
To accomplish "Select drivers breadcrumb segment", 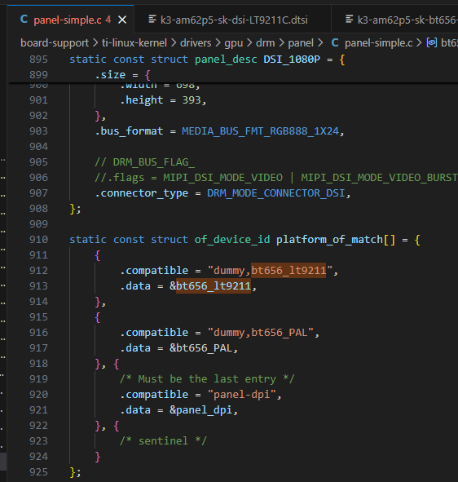I will coord(196,42).
